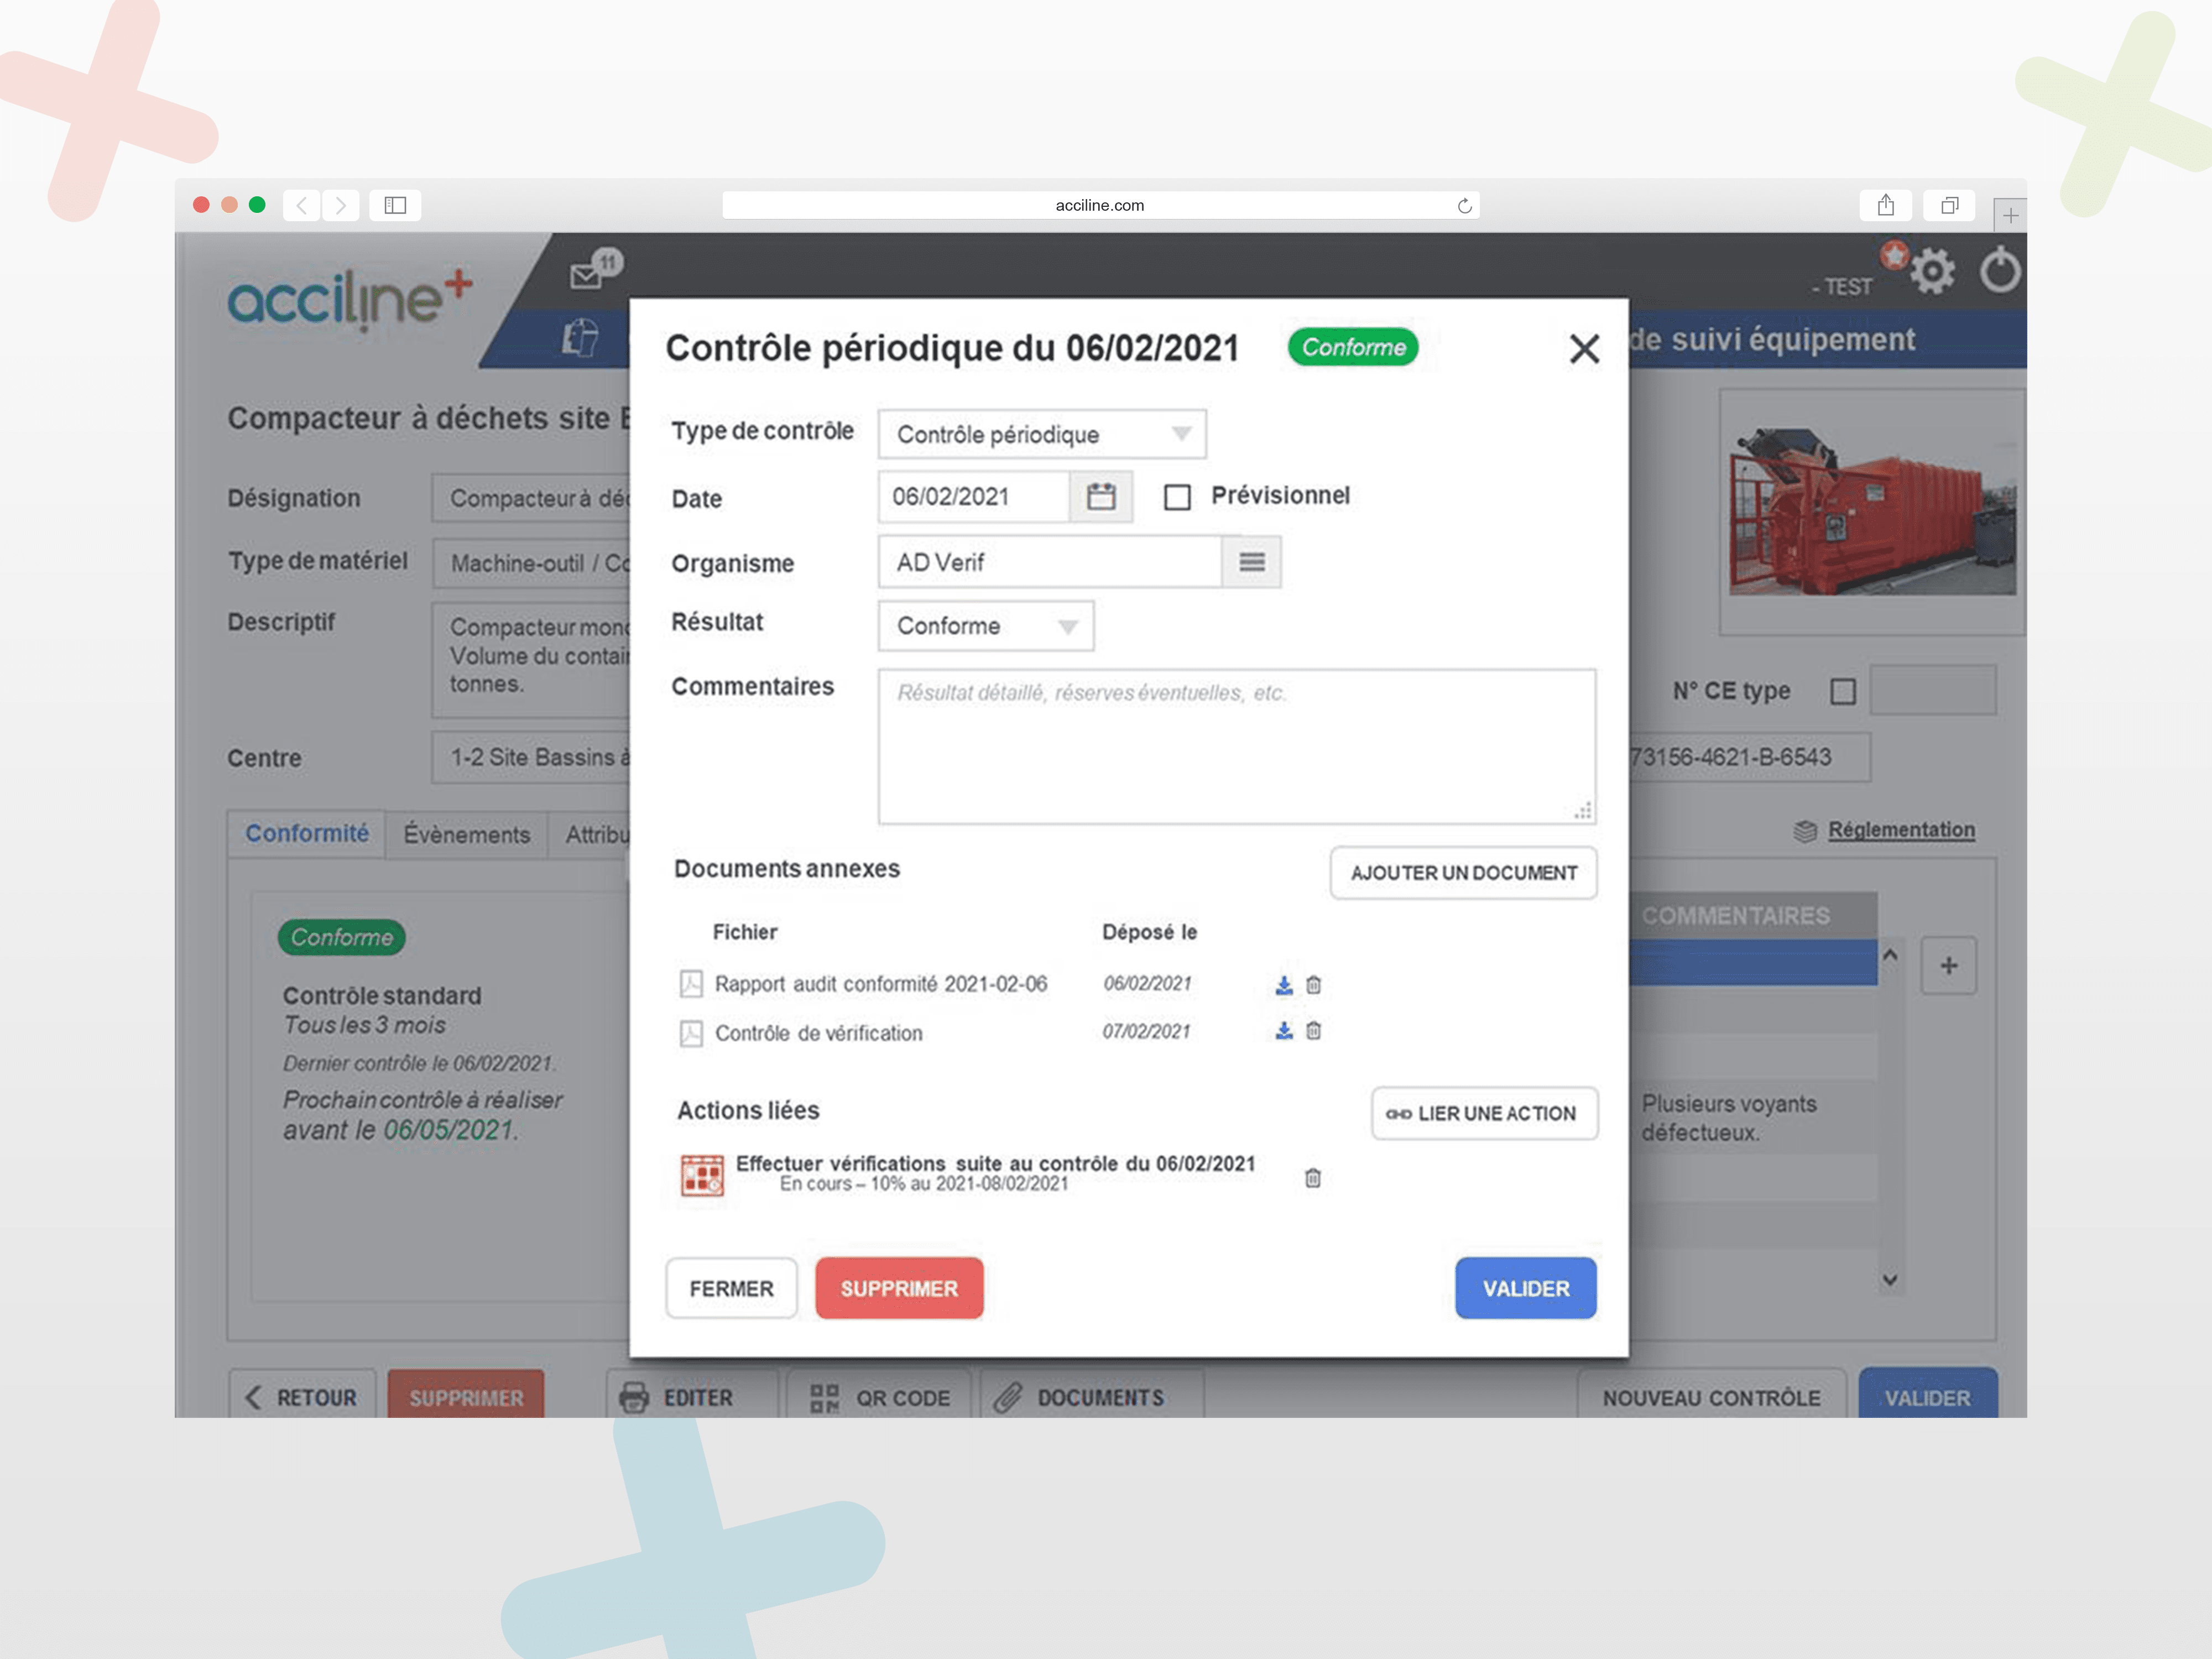Click LIER UNE ACTION button
Image resolution: width=2212 pixels, height=1659 pixels.
[x=1485, y=1114]
